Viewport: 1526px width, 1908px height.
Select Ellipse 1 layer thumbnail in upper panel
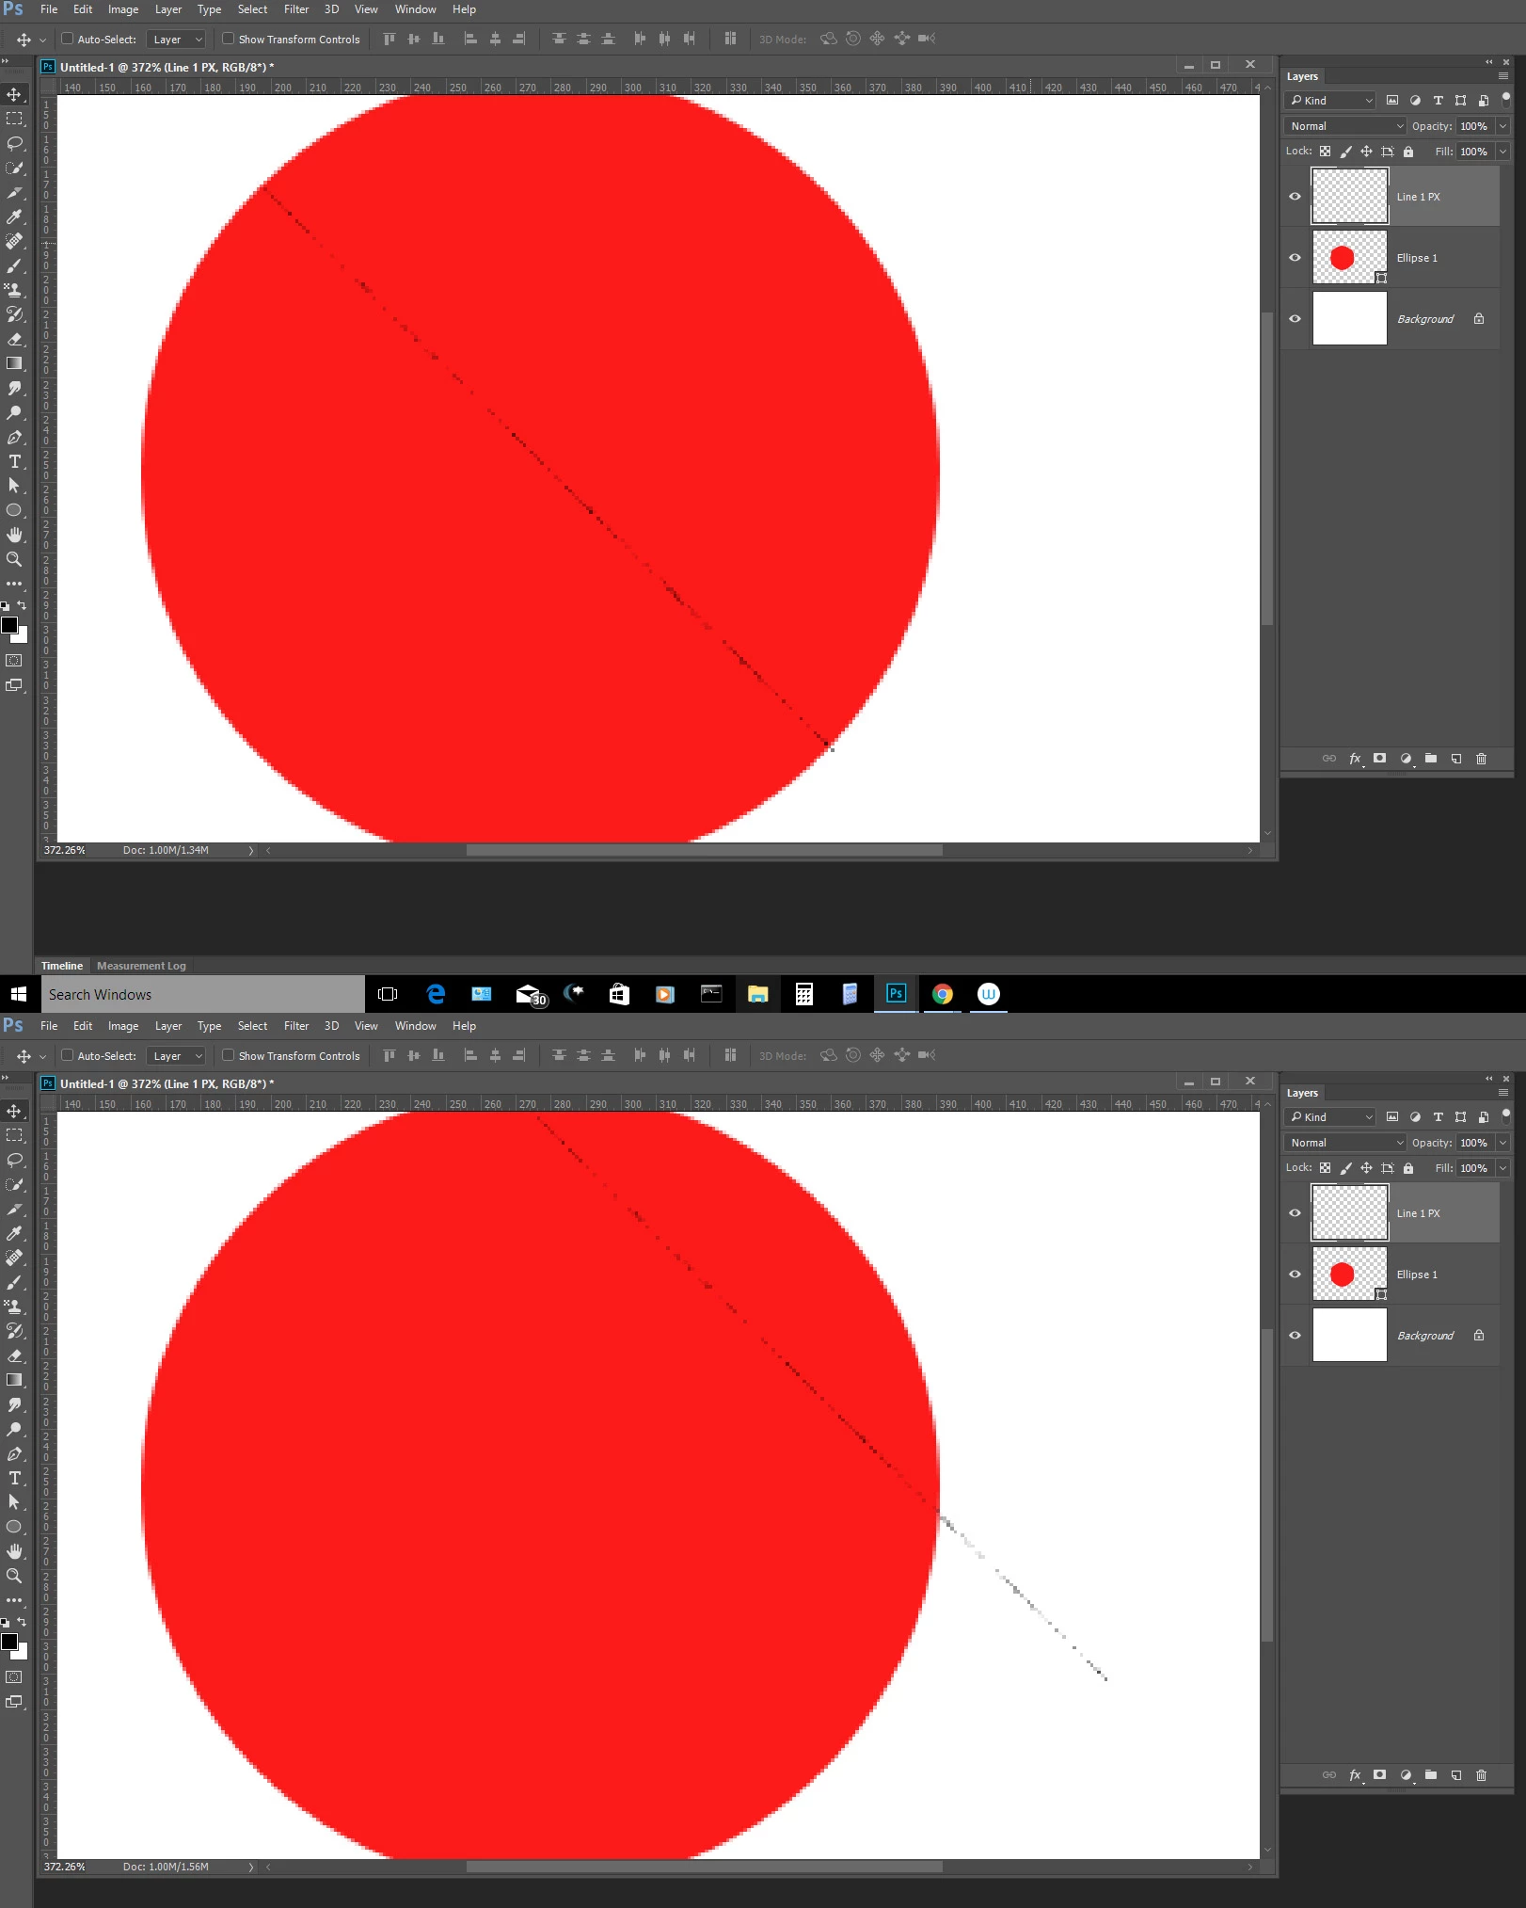1349,257
